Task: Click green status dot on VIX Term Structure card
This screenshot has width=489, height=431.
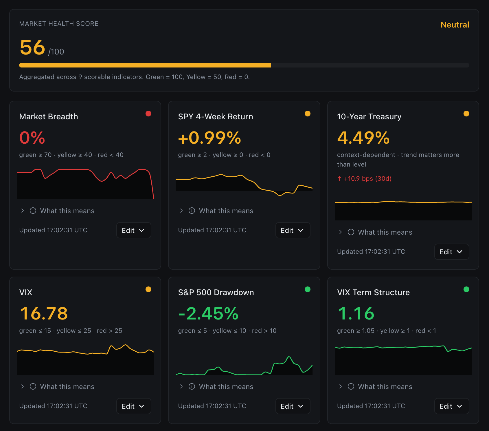Action: tap(466, 289)
